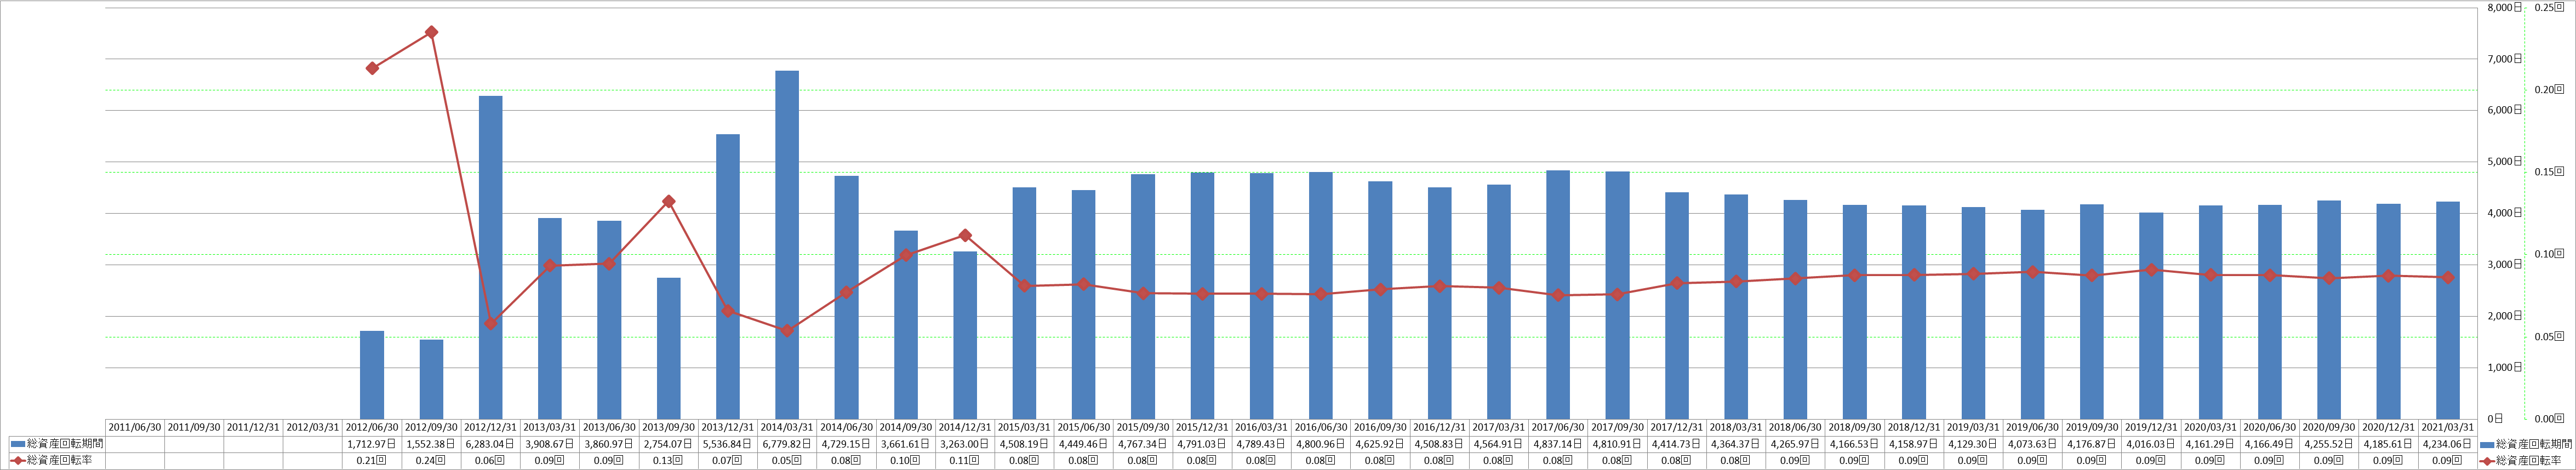Select the 0.10回 turnover ratio cell
The image size is (2576, 470).
906,460
